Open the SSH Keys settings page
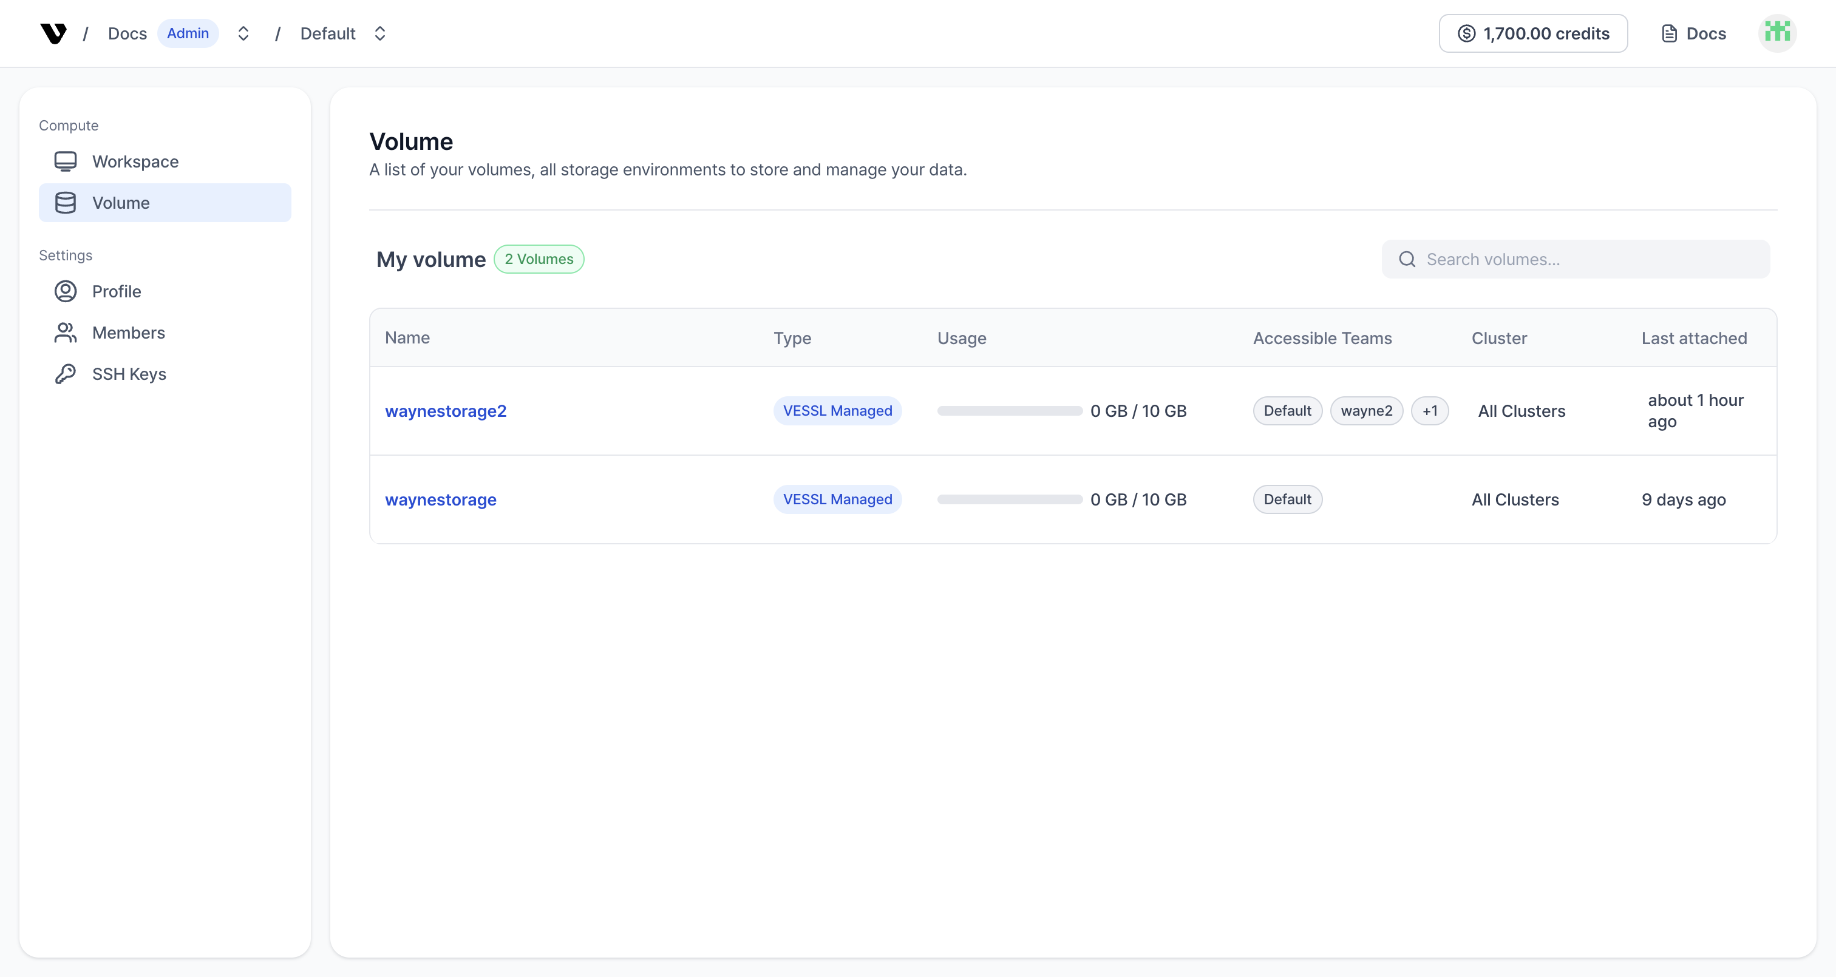This screenshot has width=1836, height=977. coord(129,374)
